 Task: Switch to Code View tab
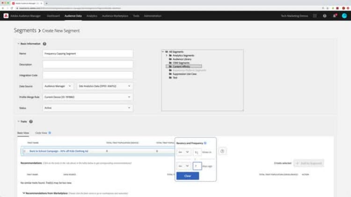(41, 133)
